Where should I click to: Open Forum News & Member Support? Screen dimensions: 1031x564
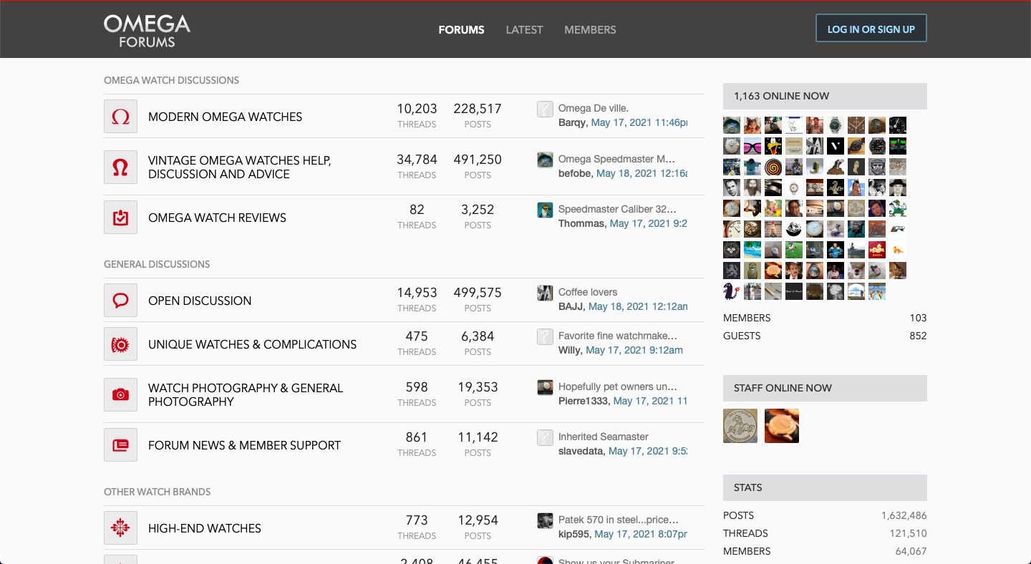coord(244,445)
